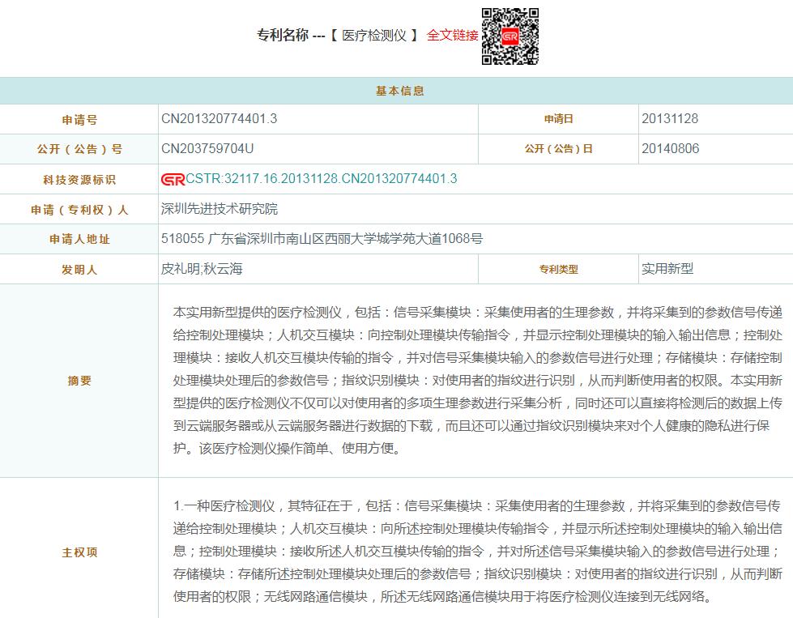793x618 pixels.
Task: Click the 申请号 field label
Action: pyautogui.click(x=79, y=120)
